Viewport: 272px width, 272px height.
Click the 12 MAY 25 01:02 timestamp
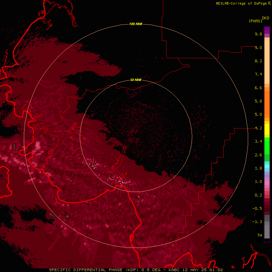tap(203, 270)
